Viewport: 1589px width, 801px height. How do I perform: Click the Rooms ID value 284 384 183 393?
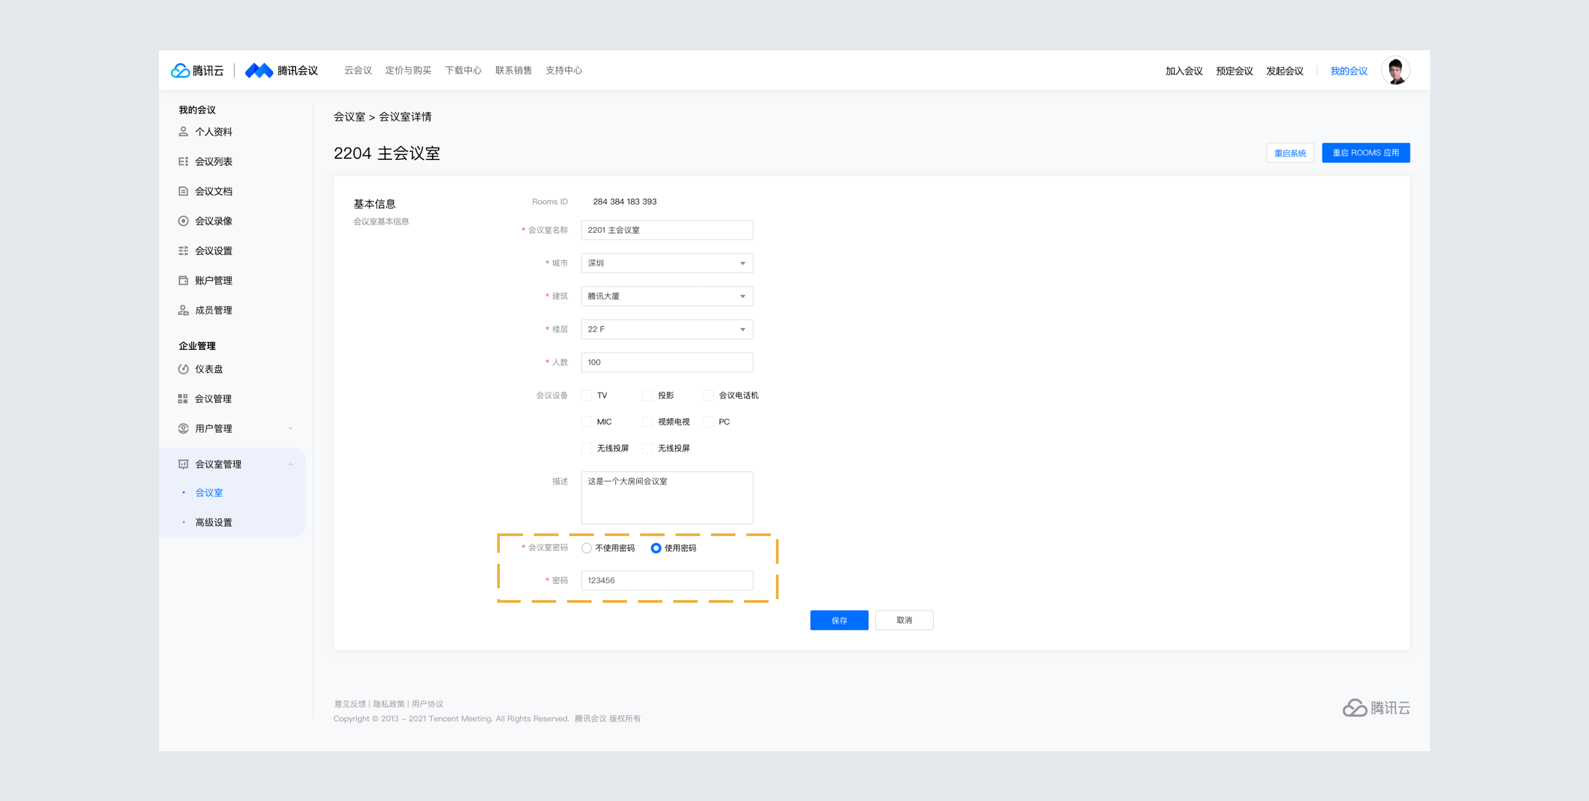click(624, 201)
